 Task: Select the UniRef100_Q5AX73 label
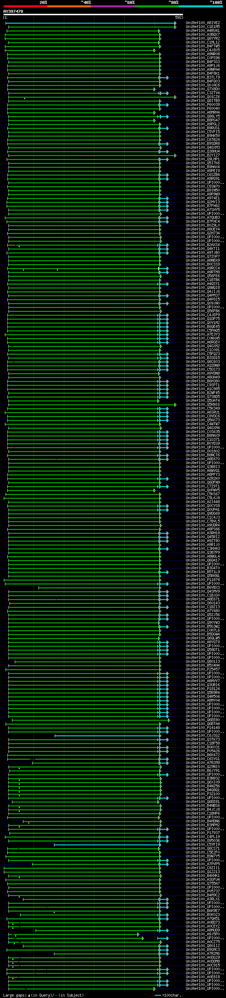click(x=203, y=420)
